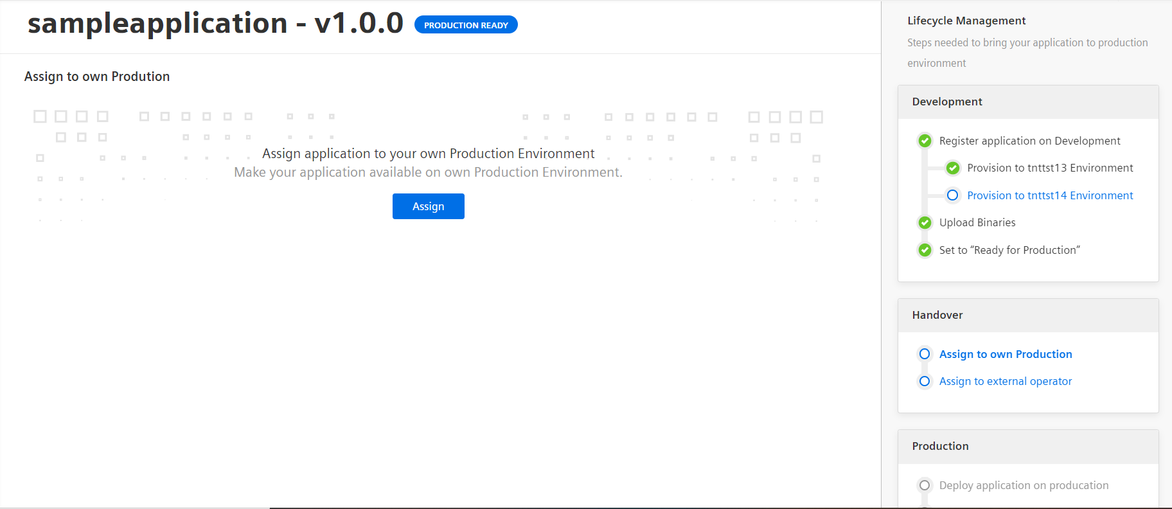Click the Production section header
This screenshot has width=1172, height=509.
(1028, 446)
